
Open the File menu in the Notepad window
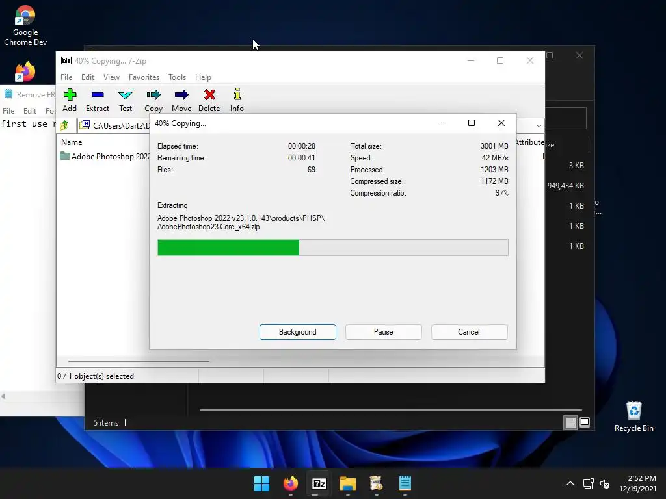tap(8, 110)
